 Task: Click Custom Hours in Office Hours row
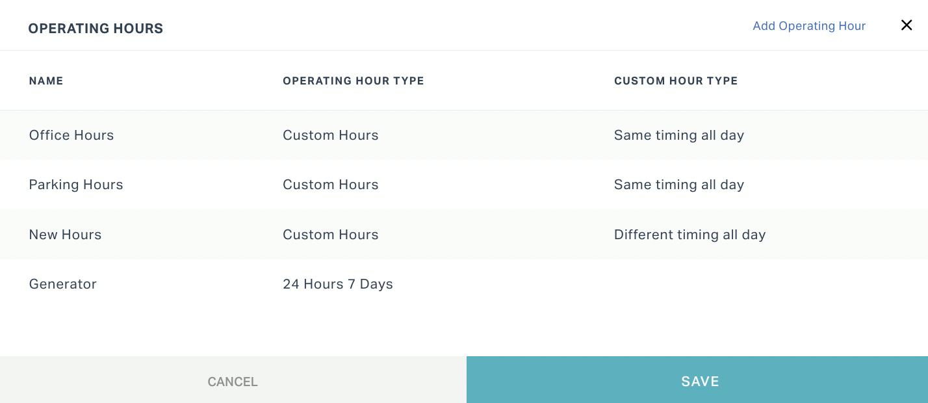(x=330, y=135)
